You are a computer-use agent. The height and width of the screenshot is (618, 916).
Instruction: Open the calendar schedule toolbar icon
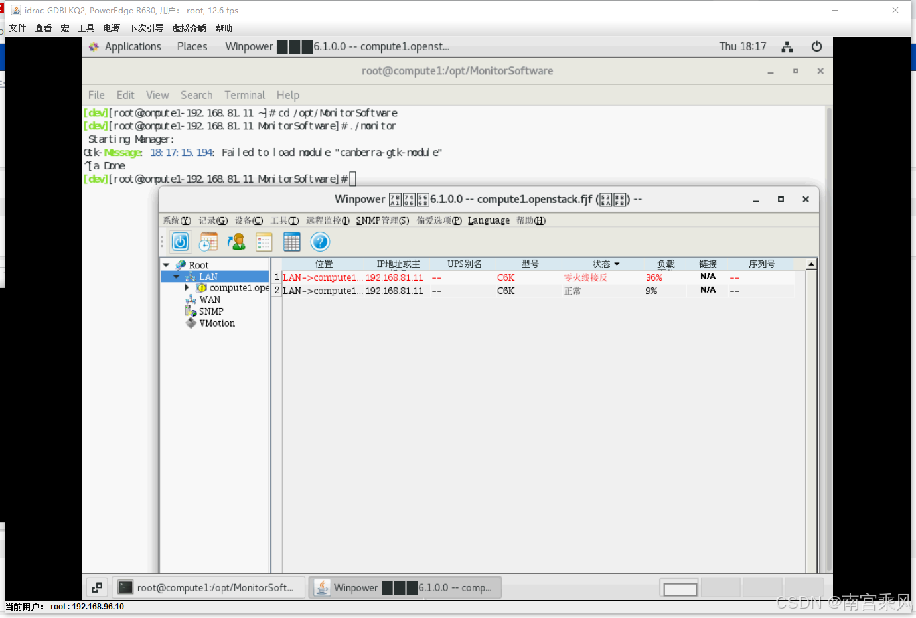pyautogui.click(x=208, y=242)
